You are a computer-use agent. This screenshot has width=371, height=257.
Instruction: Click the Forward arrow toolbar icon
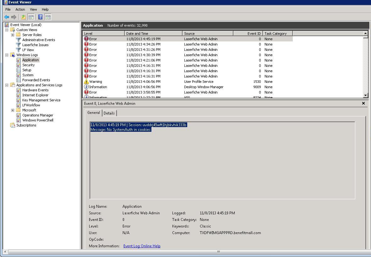pos(14,17)
